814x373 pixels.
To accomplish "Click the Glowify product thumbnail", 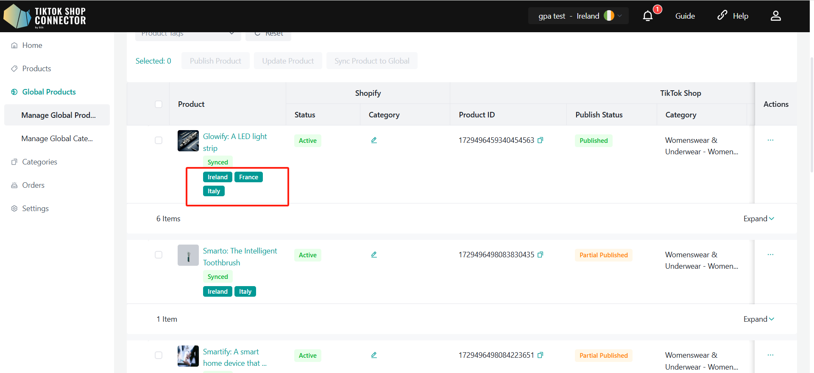I will [x=188, y=141].
